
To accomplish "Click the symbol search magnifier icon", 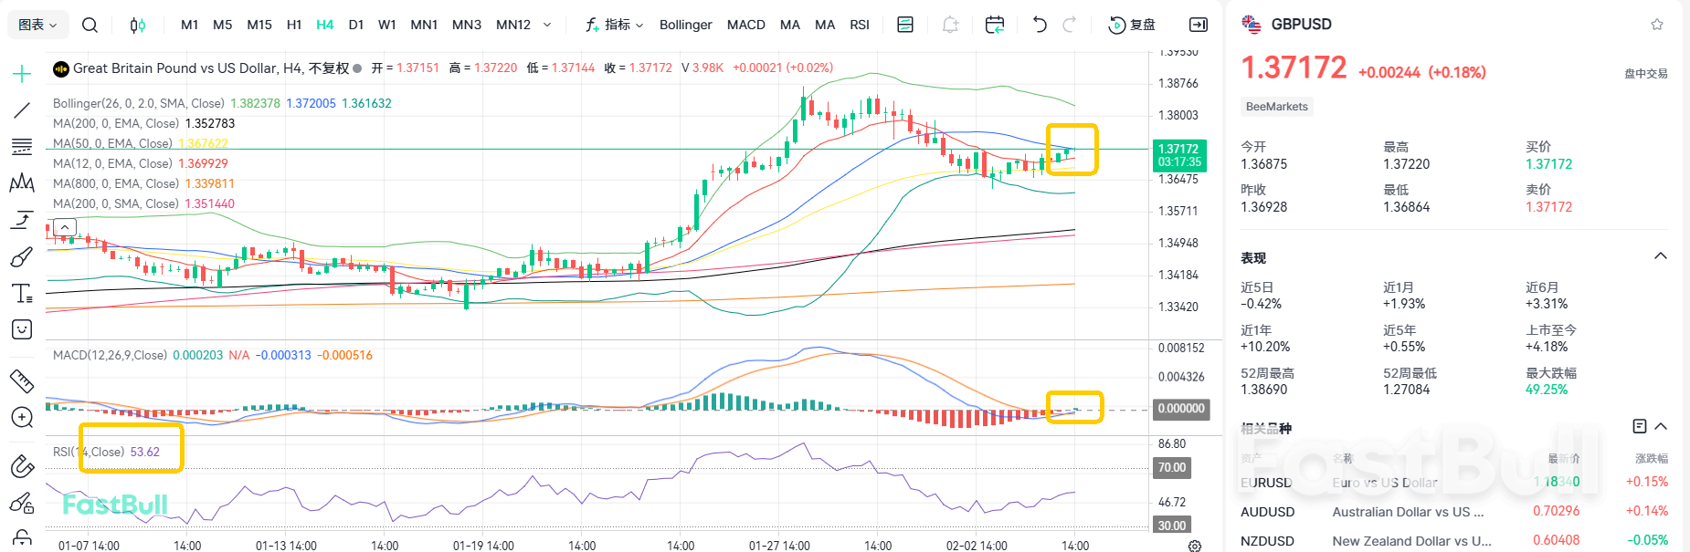I will point(90,25).
